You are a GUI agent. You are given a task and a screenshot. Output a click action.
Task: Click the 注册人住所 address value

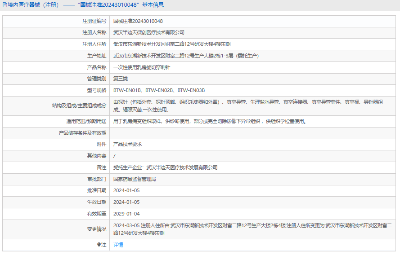coord(172,44)
